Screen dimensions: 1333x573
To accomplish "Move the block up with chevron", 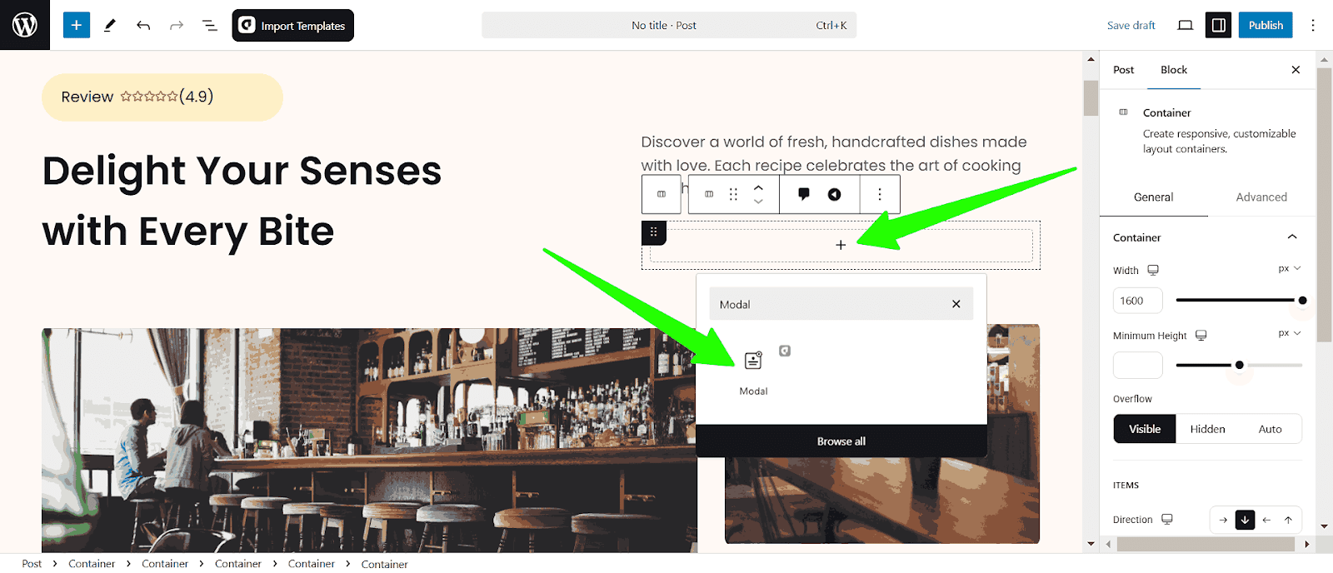I will point(758,187).
